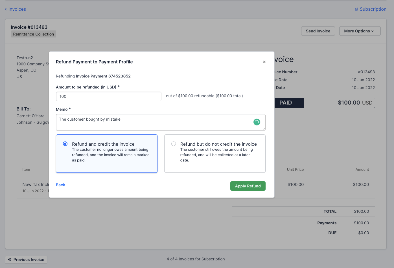Open the Subscription link
Viewport: 394px width, 268px height.
coord(373,9)
